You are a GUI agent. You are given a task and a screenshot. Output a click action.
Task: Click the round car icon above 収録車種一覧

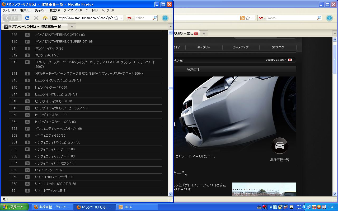click(x=280, y=146)
